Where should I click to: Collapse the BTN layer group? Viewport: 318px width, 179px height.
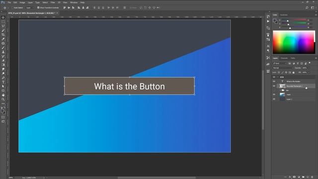278,77
